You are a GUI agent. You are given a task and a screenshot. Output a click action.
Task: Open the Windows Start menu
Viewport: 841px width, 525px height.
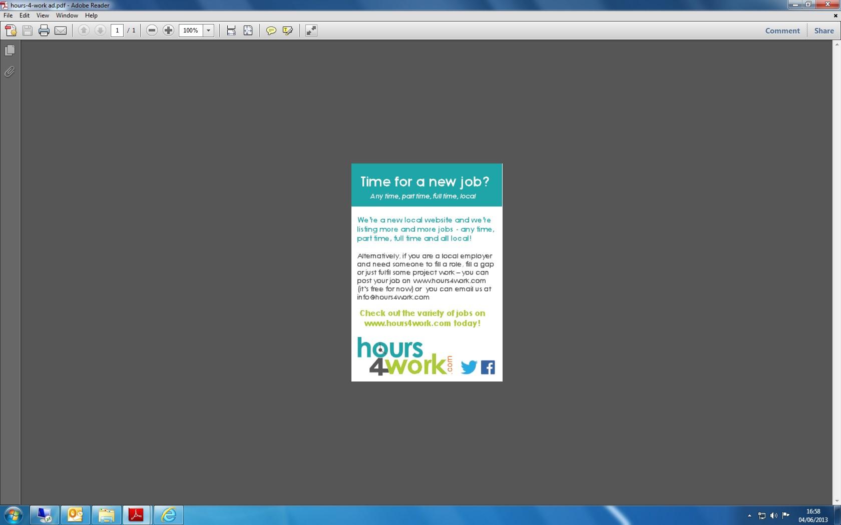tap(14, 515)
